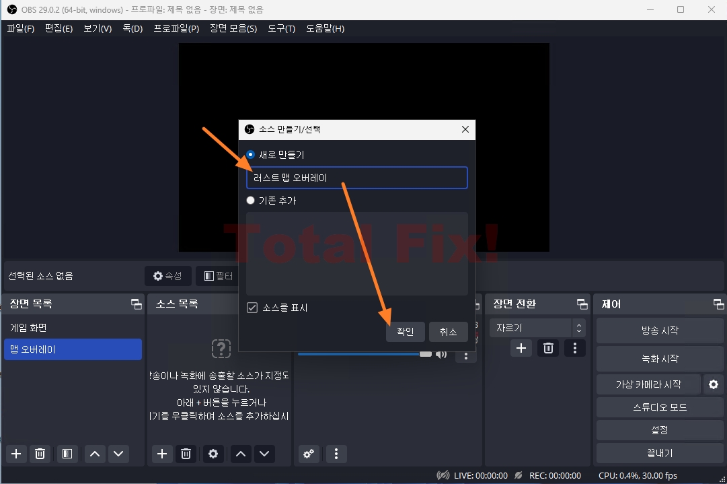The height and width of the screenshot is (484, 727).
Task: Click the 가상 카메라 시작 button
Action: point(648,384)
